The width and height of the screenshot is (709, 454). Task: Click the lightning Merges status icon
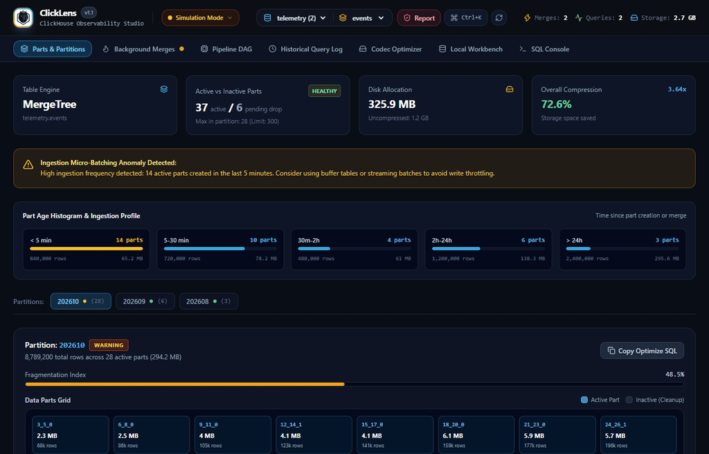pyautogui.click(x=527, y=18)
